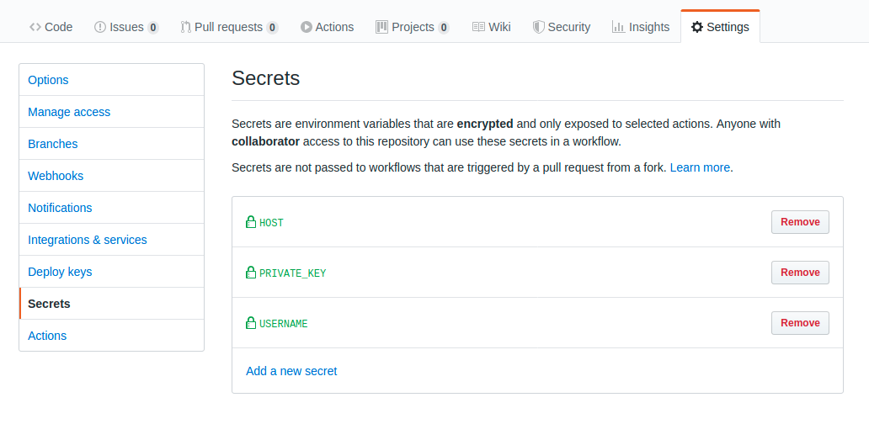Viewport: 869px width, 424px height.
Task: Remove the USERNAME secret
Action: [x=800, y=323]
